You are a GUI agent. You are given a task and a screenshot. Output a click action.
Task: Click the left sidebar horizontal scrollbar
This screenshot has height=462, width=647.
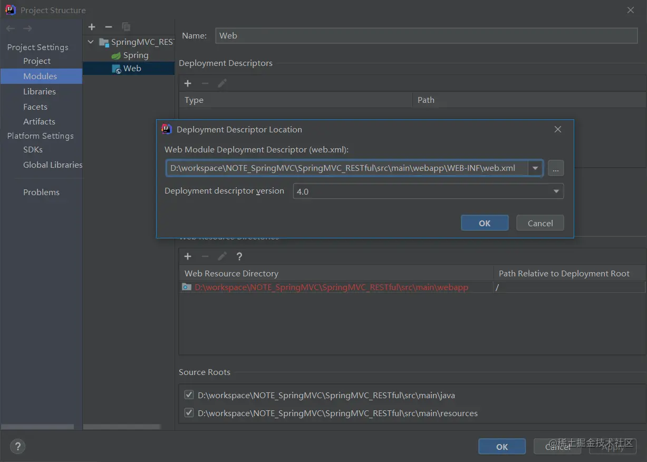(x=37, y=426)
